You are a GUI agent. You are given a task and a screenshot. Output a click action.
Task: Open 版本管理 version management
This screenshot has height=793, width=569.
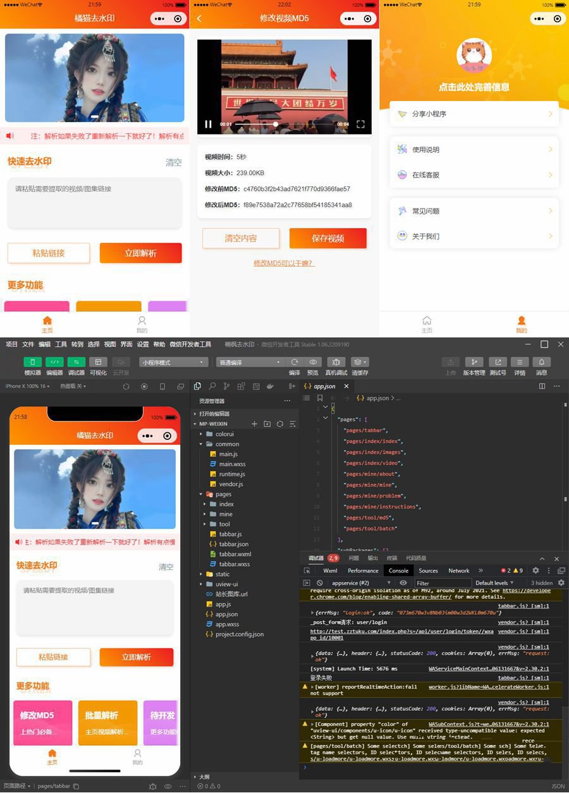point(474,363)
